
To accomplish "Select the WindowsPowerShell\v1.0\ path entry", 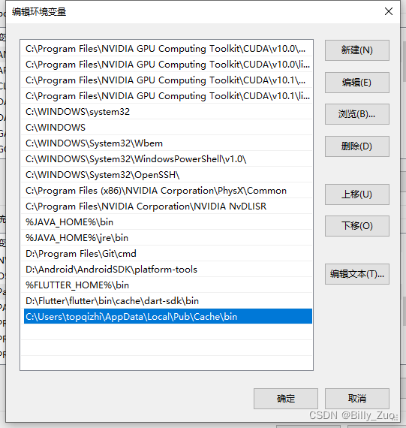I will (x=167, y=159).
